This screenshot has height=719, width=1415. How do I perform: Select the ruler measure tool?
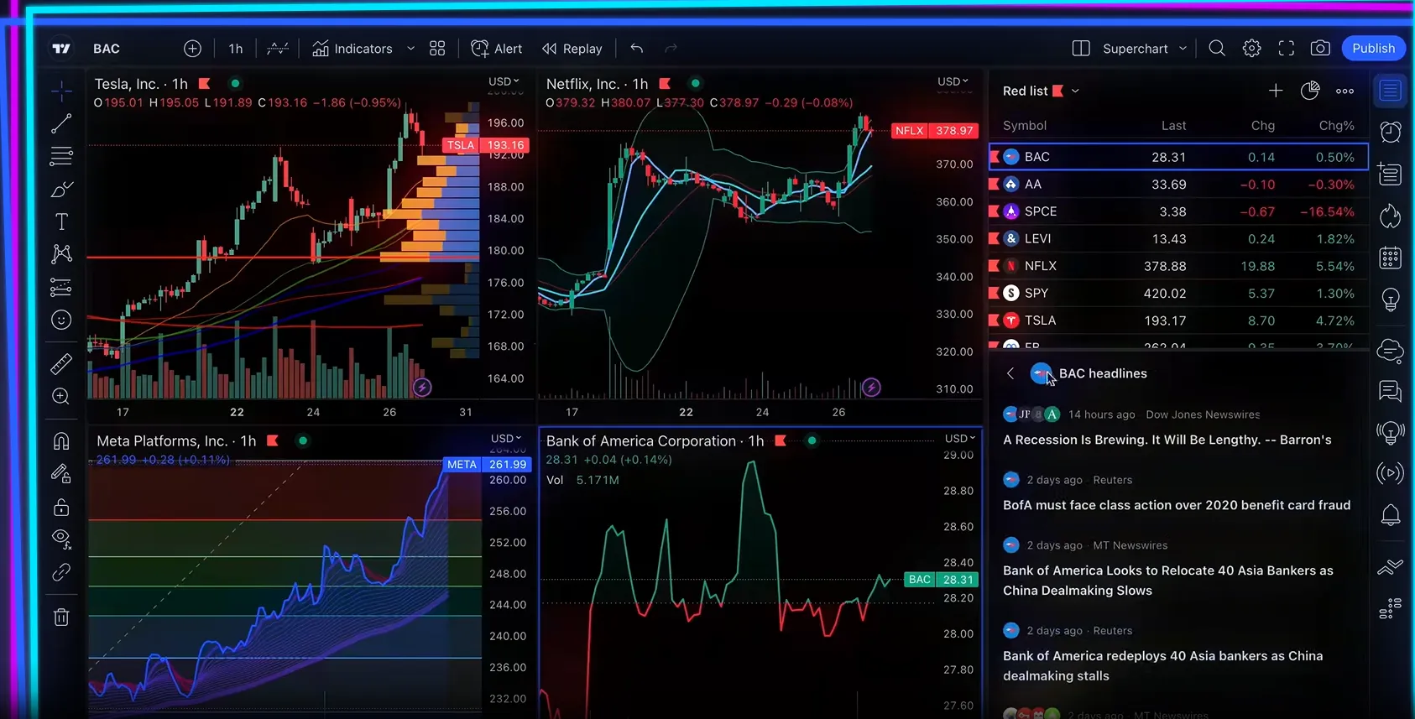point(61,364)
